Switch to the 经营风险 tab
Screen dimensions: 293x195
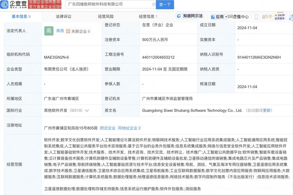(x=106, y=17)
